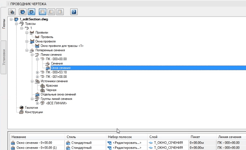Open the Геомы side tab
Image resolution: width=246 pixels, height=150 pixels.
coord(4,24)
